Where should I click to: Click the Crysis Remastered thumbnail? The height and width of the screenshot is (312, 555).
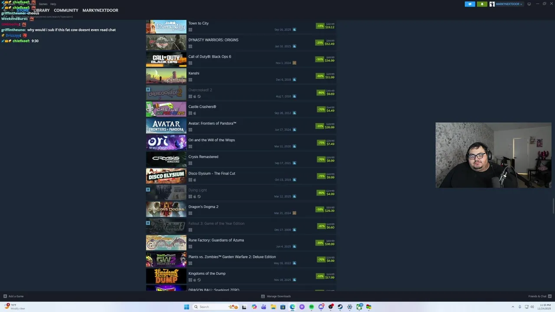[166, 159]
